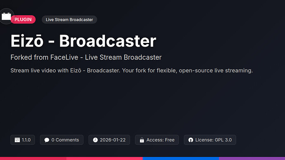This screenshot has width=285, height=160.
Task: Click the Access: Free badge
Action: 157,140
